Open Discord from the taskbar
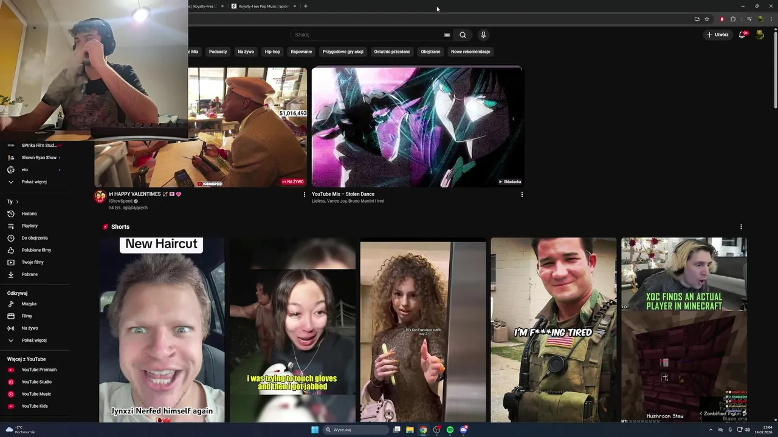Image resolution: width=778 pixels, height=437 pixels. [463, 430]
